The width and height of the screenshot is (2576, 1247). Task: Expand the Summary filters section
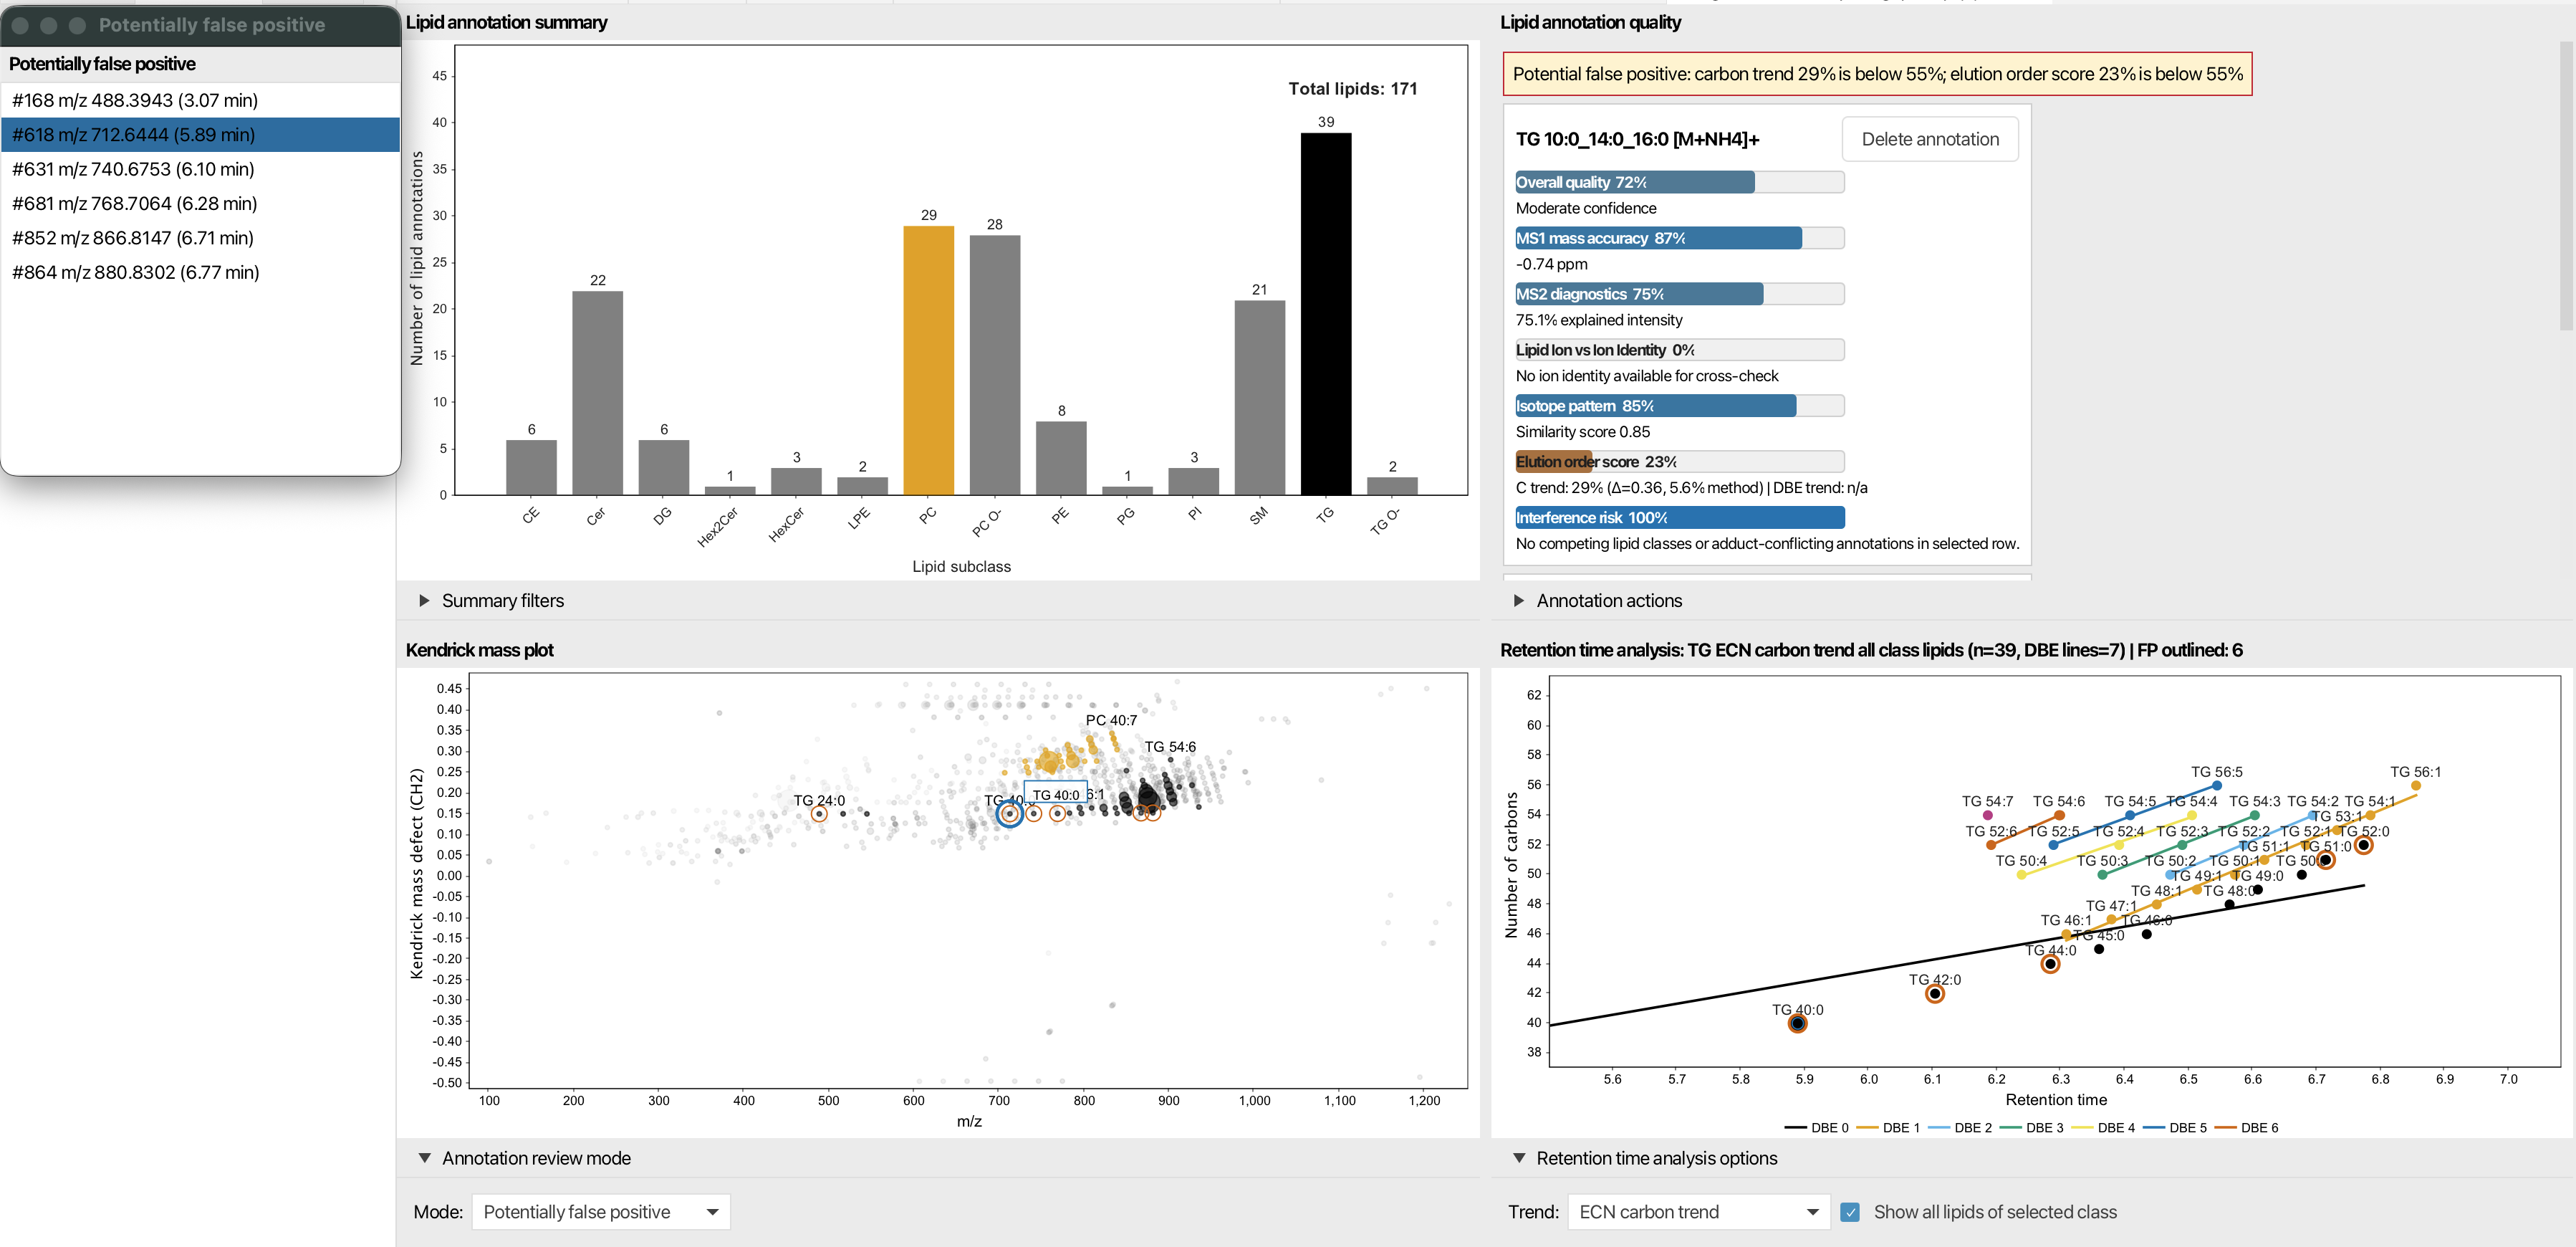[424, 601]
